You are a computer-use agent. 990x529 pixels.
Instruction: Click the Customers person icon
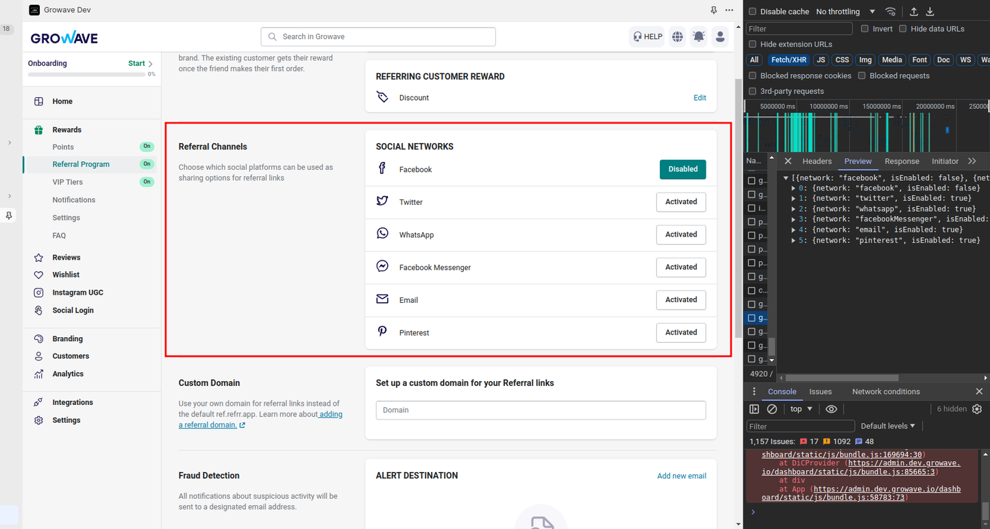tap(39, 356)
